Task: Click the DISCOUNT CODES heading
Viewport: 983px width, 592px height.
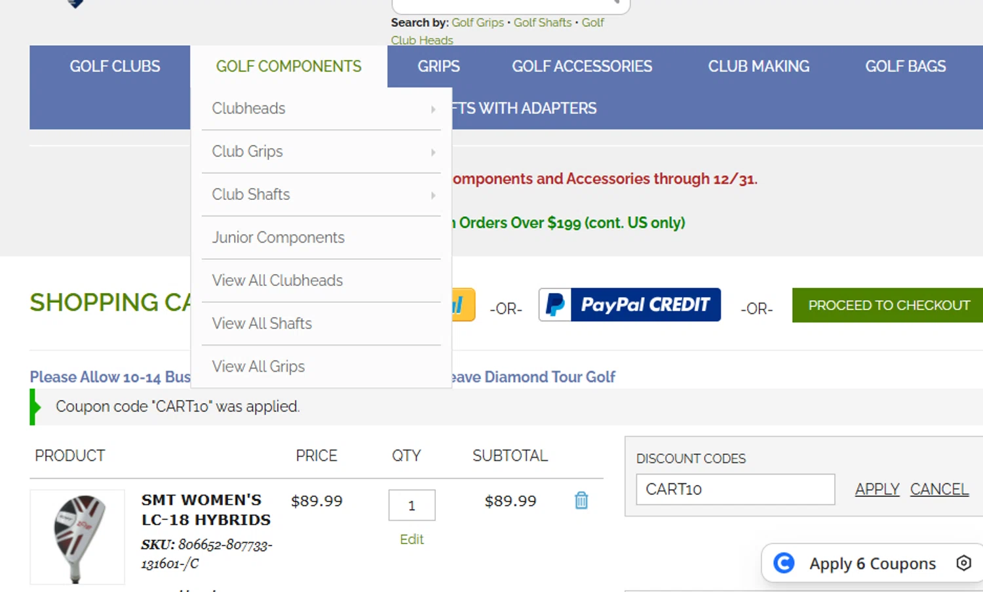Action: (691, 458)
